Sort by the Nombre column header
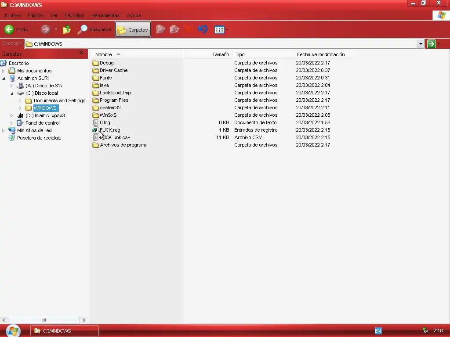The image size is (450, 337). 137,54
